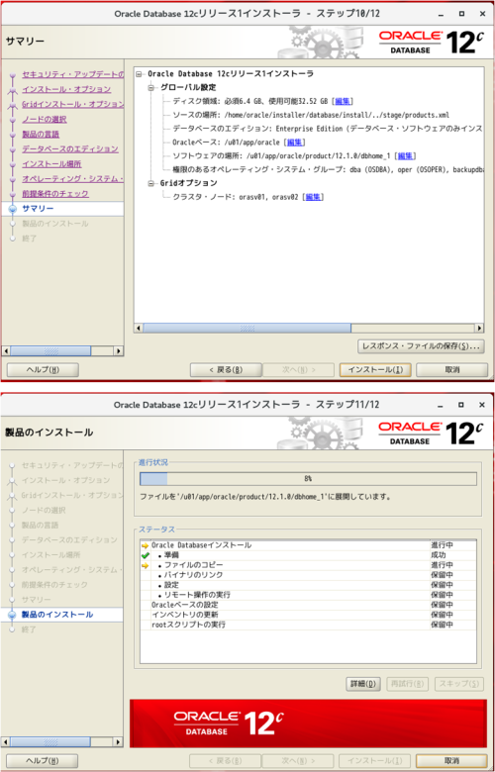Viewport: 495px width, 772px height.
Task: Click 取消 button in the summary window
Action: (x=451, y=370)
